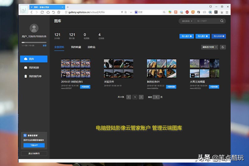Focus the go-to-page number field
The height and width of the screenshot is (166, 249).
[156, 97]
